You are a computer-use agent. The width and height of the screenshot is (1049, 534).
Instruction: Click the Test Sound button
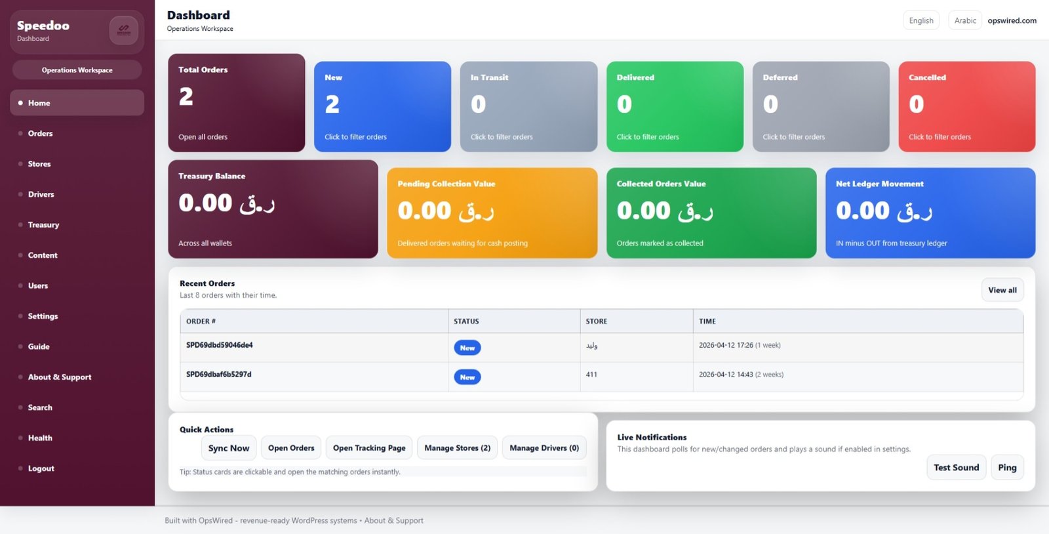pyautogui.click(x=957, y=468)
